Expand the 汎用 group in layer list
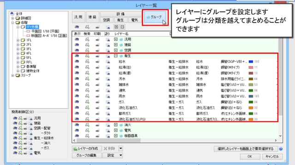The image size is (295, 165). click(116, 39)
